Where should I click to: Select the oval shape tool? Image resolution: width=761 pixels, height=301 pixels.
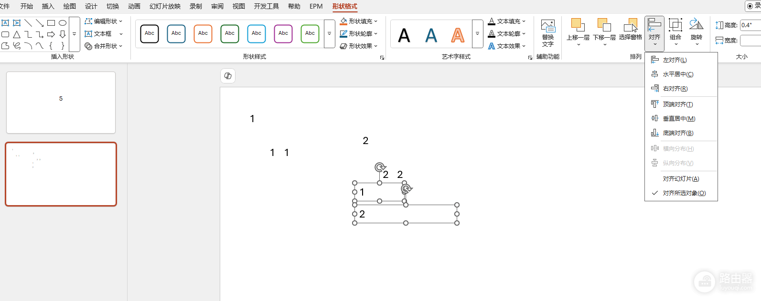(63, 23)
